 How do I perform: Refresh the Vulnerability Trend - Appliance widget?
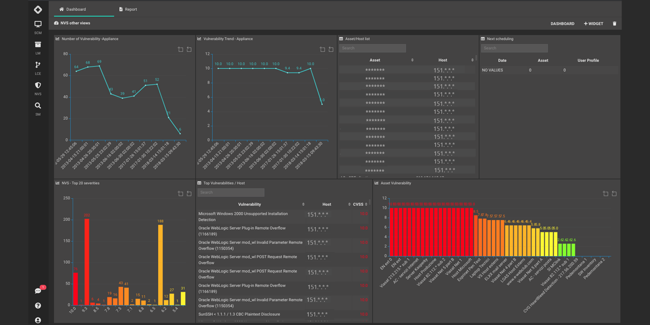click(x=331, y=49)
